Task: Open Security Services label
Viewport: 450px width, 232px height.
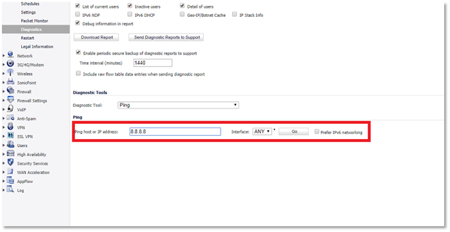Action: coord(32,164)
